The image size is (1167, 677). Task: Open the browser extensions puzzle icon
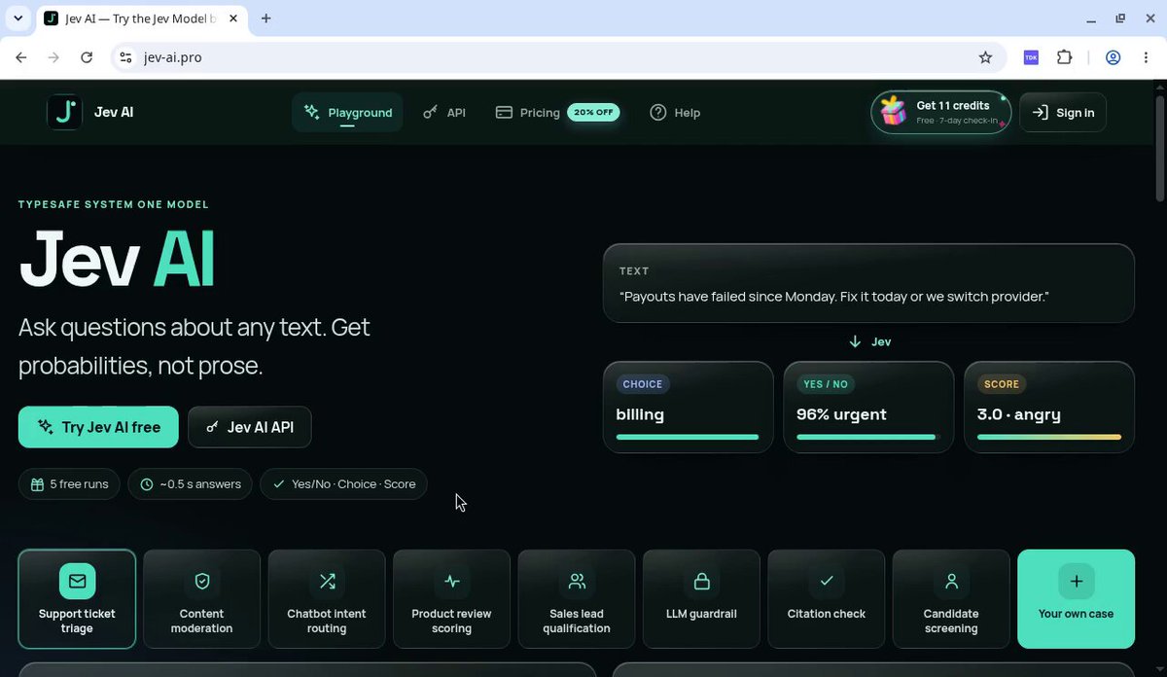point(1064,57)
